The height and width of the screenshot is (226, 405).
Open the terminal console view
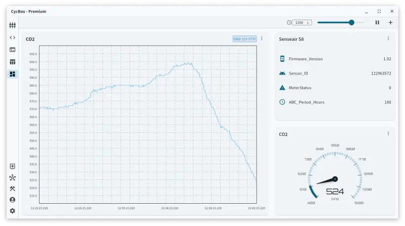click(12, 50)
